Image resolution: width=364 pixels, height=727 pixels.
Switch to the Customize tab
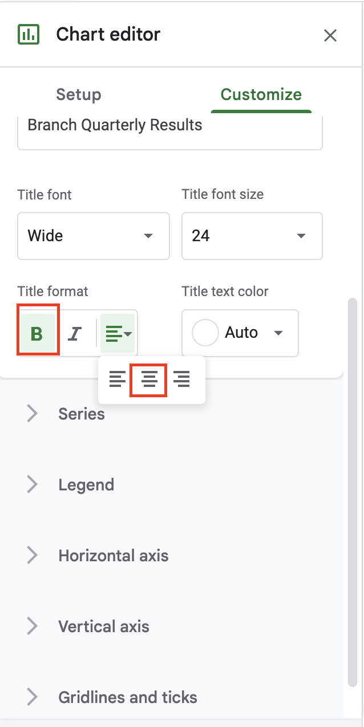pyautogui.click(x=261, y=94)
